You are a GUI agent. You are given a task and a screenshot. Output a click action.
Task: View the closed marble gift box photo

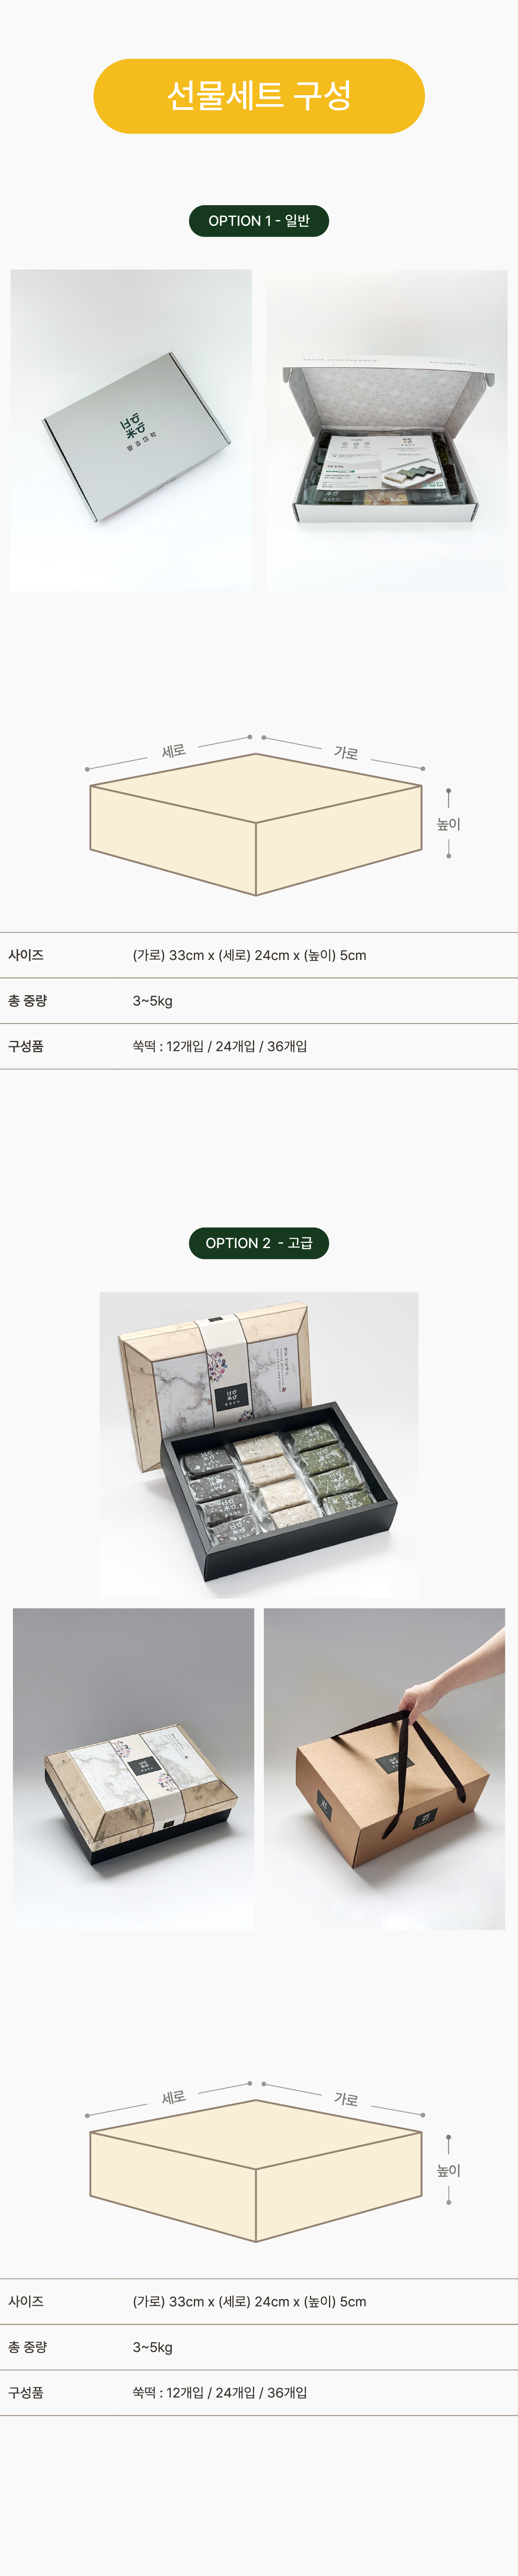click(133, 1768)
